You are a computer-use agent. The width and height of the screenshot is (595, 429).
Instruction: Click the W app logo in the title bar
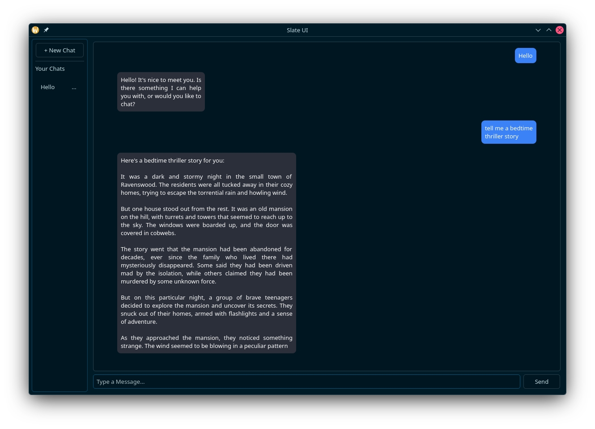(35, 30)
